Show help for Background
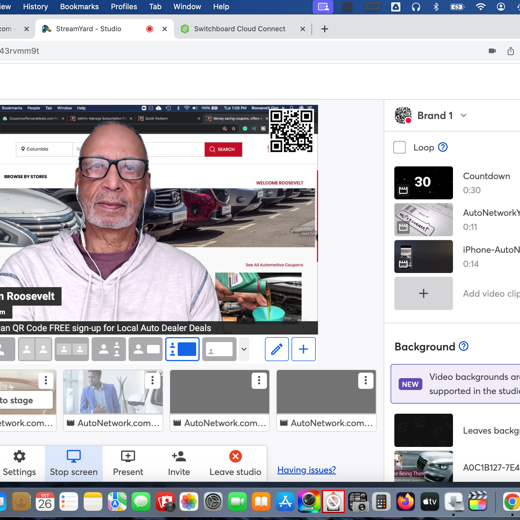 point(464,346)
